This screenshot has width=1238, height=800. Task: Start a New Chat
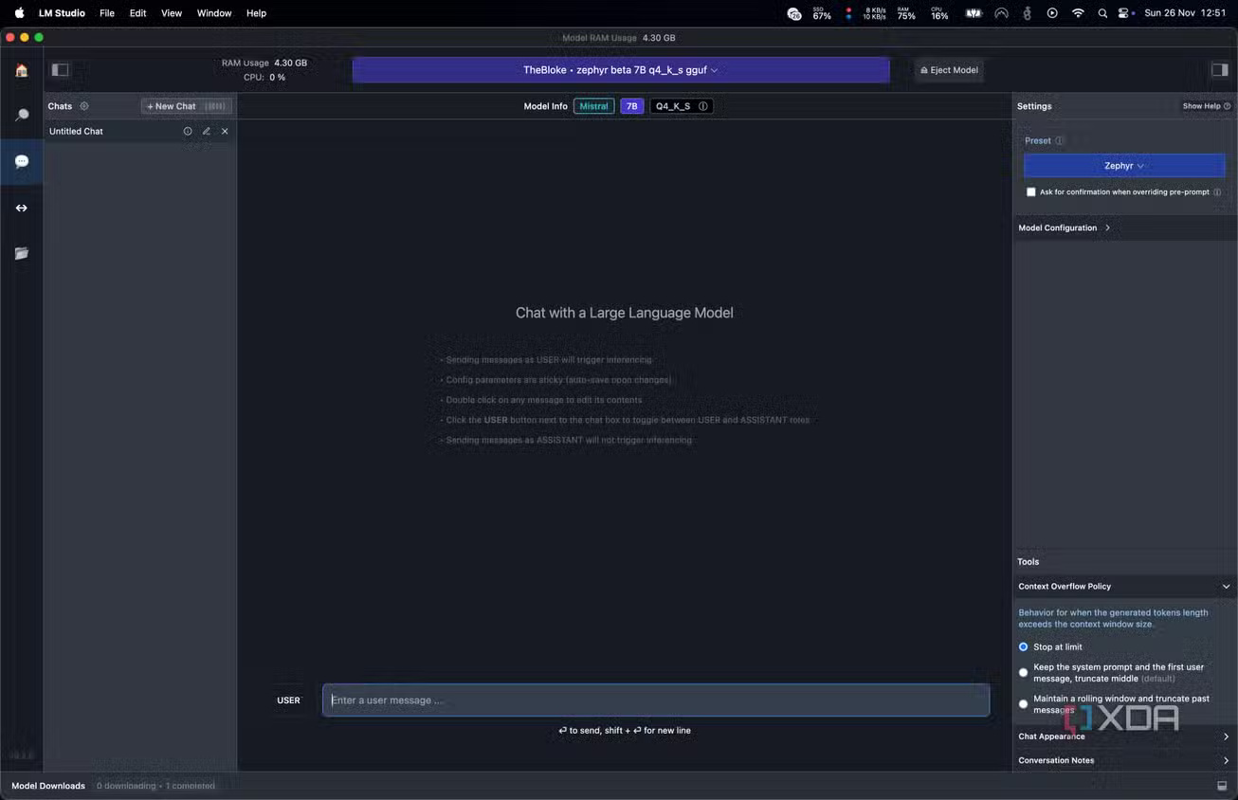coord(186,106)
